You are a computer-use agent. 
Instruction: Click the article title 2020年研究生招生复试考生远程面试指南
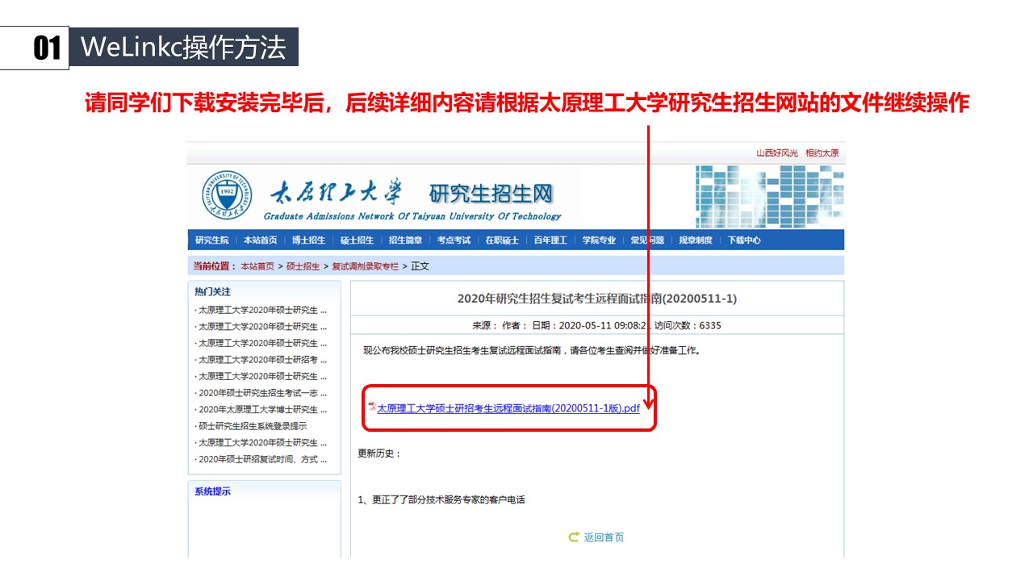click(x=597, y=299)
